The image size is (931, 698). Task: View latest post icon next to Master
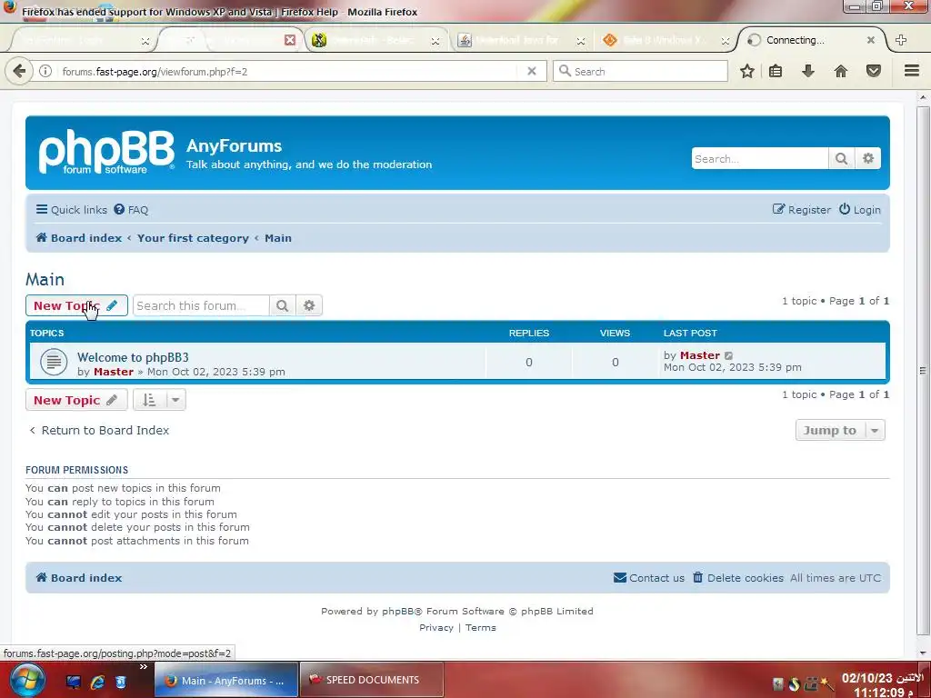[728, 355]
